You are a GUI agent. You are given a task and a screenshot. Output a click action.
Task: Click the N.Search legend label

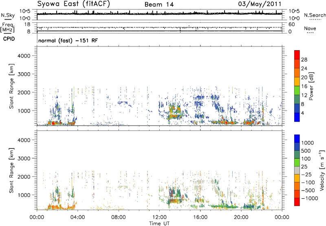(x=315, y=15)
